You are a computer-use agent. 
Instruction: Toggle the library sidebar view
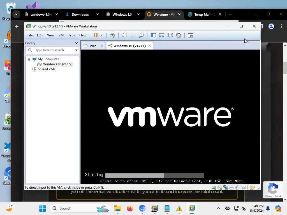coord(153,35)
